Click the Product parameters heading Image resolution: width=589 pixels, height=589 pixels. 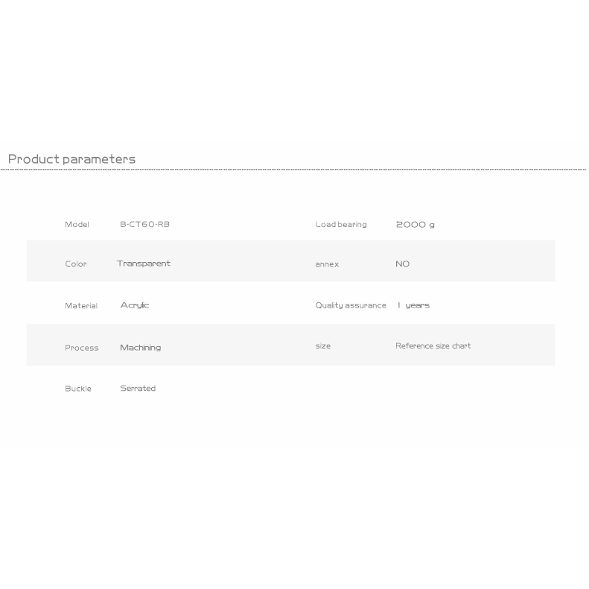(71, 159)
